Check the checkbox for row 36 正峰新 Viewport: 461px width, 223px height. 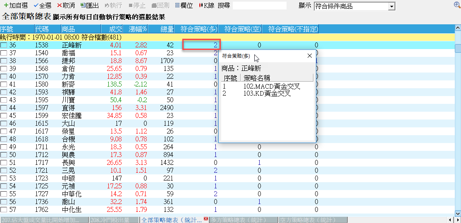click(4, 45)
